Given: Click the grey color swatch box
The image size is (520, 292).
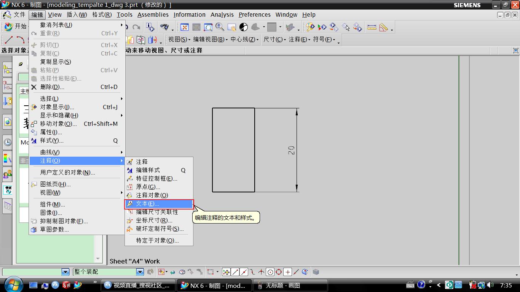Looking at the screenshot, I should (x=271, y=27).
